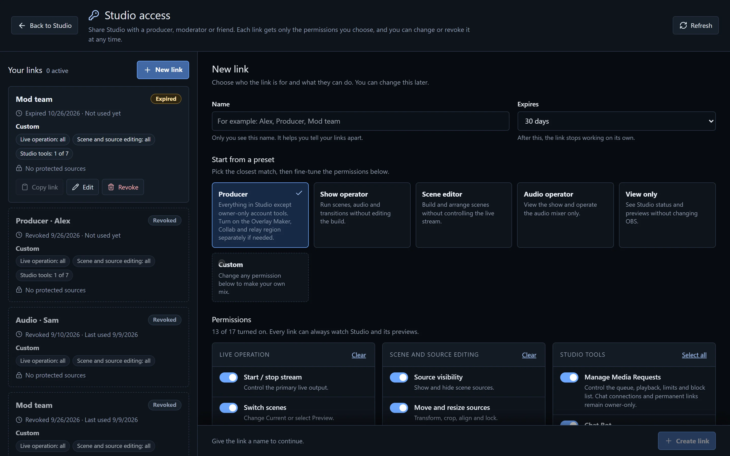Select the Show operator preset

(362, 215)
